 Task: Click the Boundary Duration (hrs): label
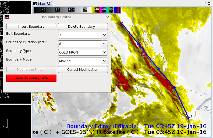point(26,42)
